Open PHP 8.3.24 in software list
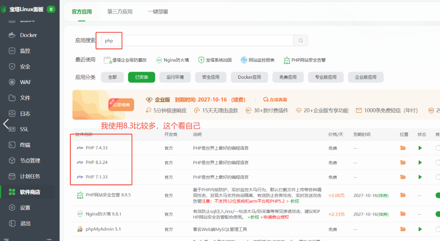This screenshot has width=440, height=241. point(97,162)
